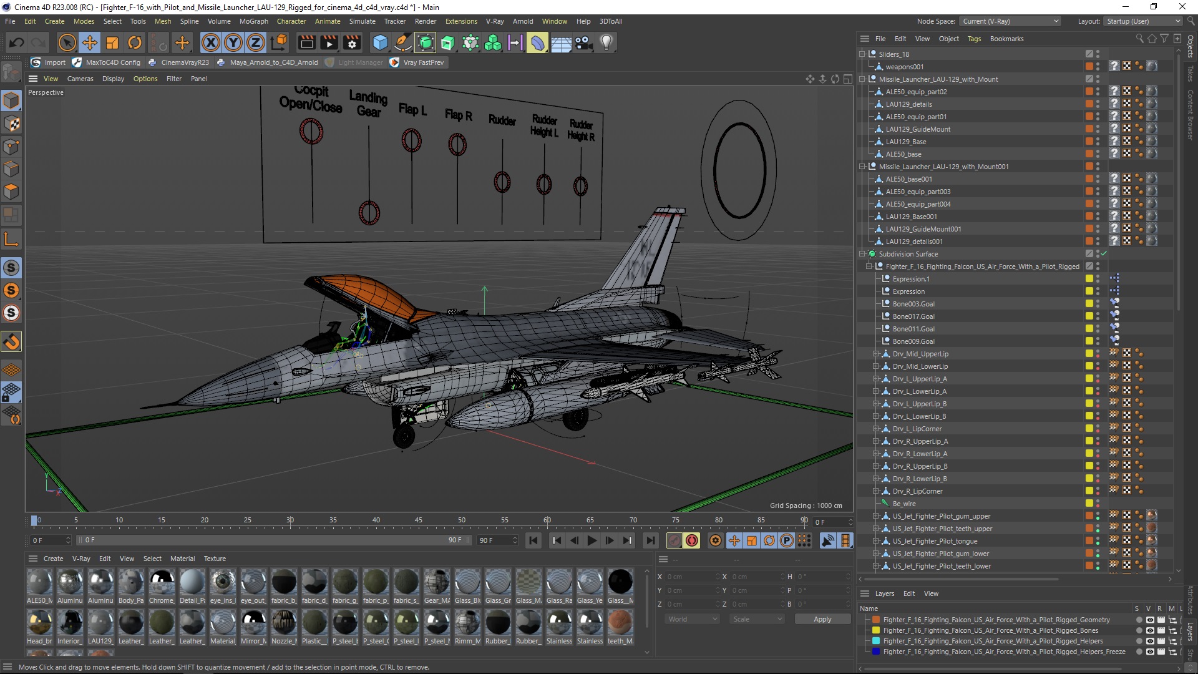Click the Subdivision Surface generator icon

pyautogui.click(x=426, y=42)
